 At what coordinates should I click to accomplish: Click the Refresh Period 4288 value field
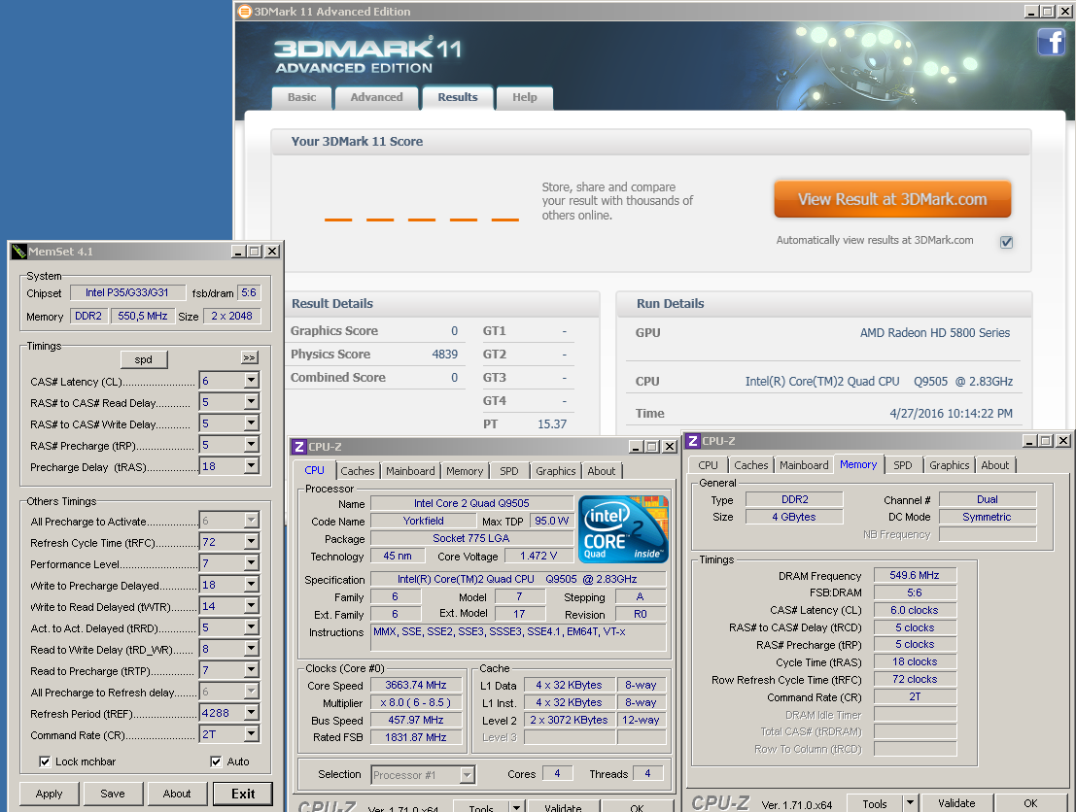click(222, 713)
